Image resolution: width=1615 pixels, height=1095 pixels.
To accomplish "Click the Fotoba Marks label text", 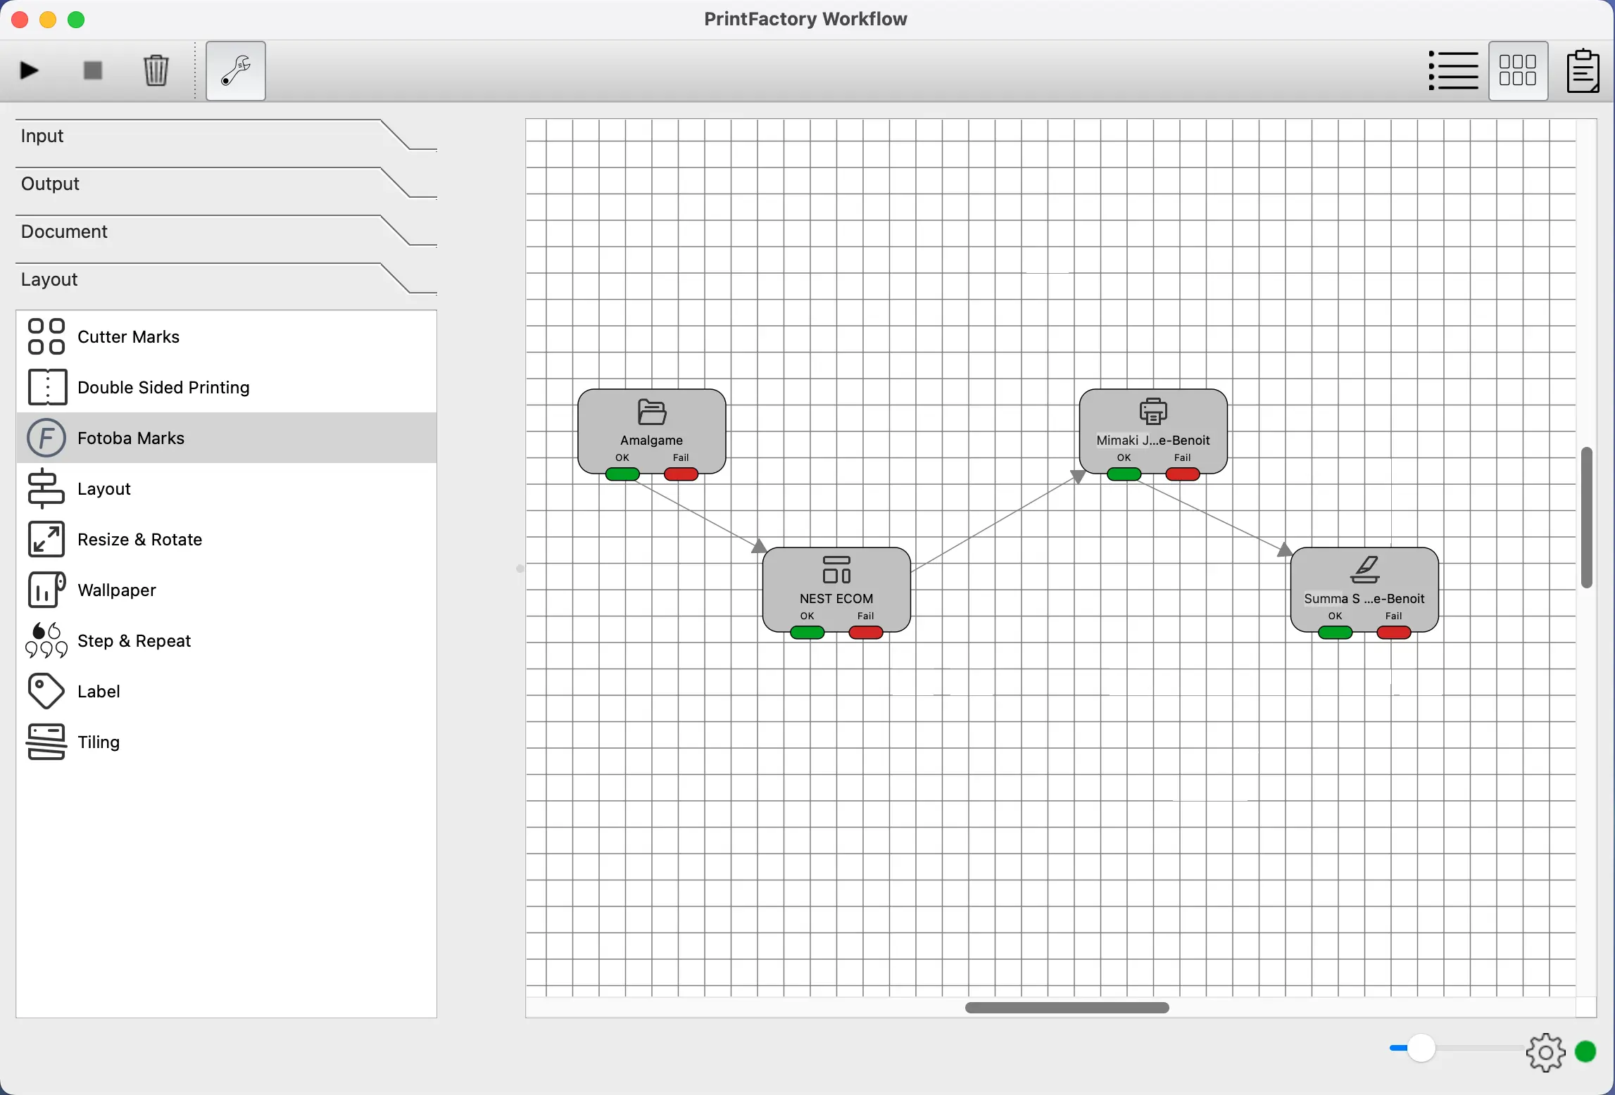I will (131, 438).
